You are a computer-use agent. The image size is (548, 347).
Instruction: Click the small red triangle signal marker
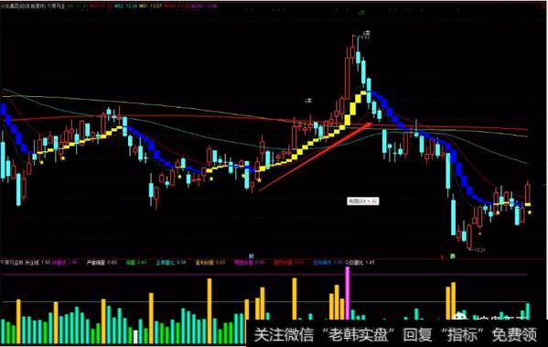pyautogui.click(x=480, y=233)
